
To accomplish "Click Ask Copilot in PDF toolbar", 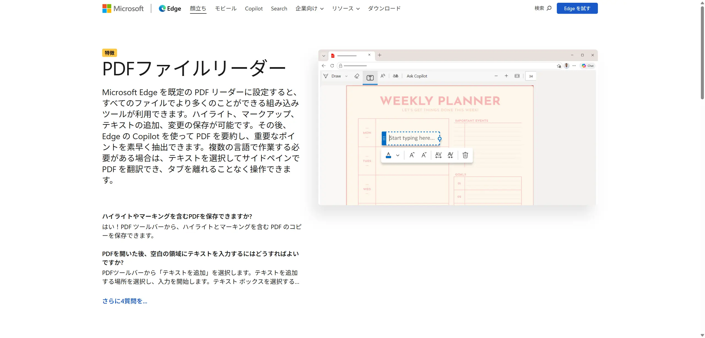I will 417,76.
